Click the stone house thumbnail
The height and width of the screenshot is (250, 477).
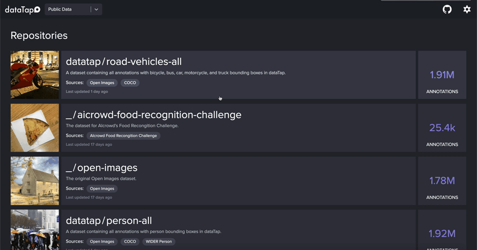(x=35, y=181)
